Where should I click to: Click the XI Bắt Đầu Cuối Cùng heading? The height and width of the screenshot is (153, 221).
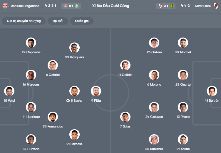point(110,6)
